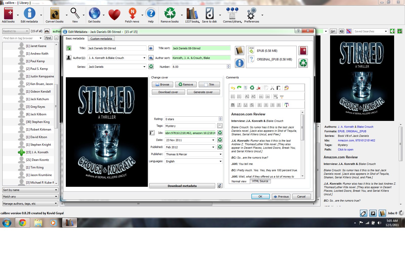The height and width of the screenshot is (259, 405).
Task: Click the scissors cut icon in Comments
Action: [x=272, y=88]
